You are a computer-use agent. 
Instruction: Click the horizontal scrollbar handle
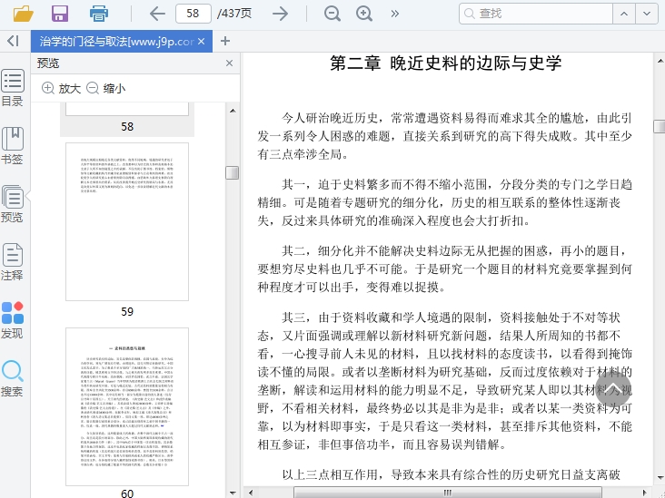coord(448,493)
